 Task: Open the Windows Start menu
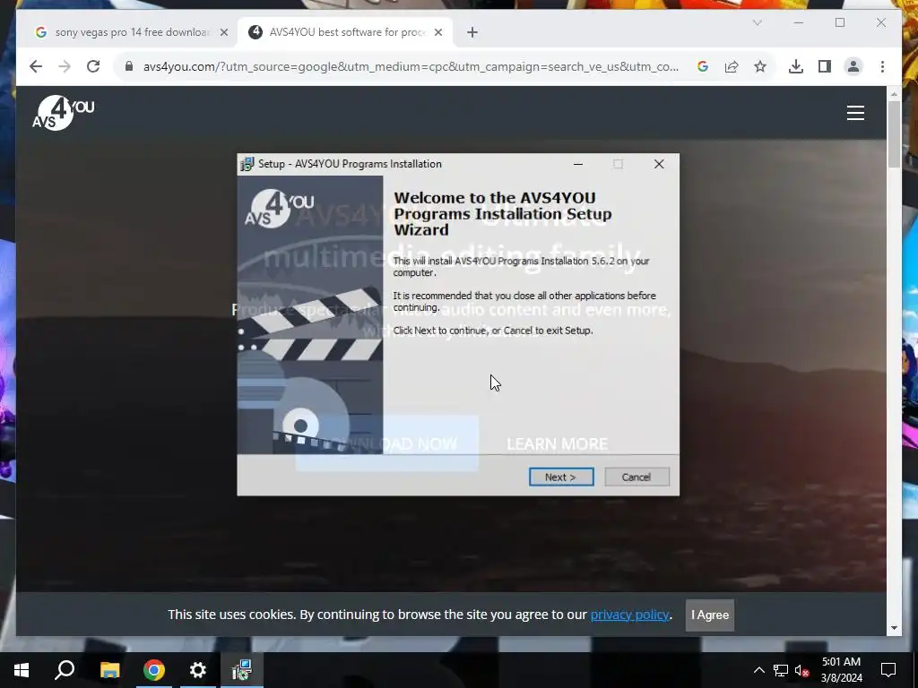[x=22, y=670]
